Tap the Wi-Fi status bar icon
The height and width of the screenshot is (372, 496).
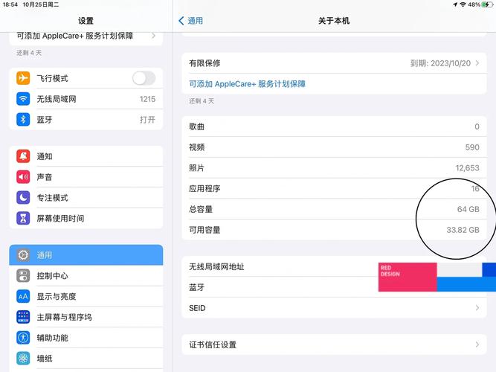463,4
